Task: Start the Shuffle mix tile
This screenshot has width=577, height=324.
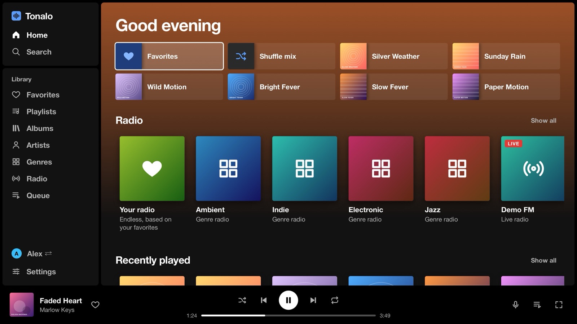Action: pyautogui.click(x=281, y=56)
